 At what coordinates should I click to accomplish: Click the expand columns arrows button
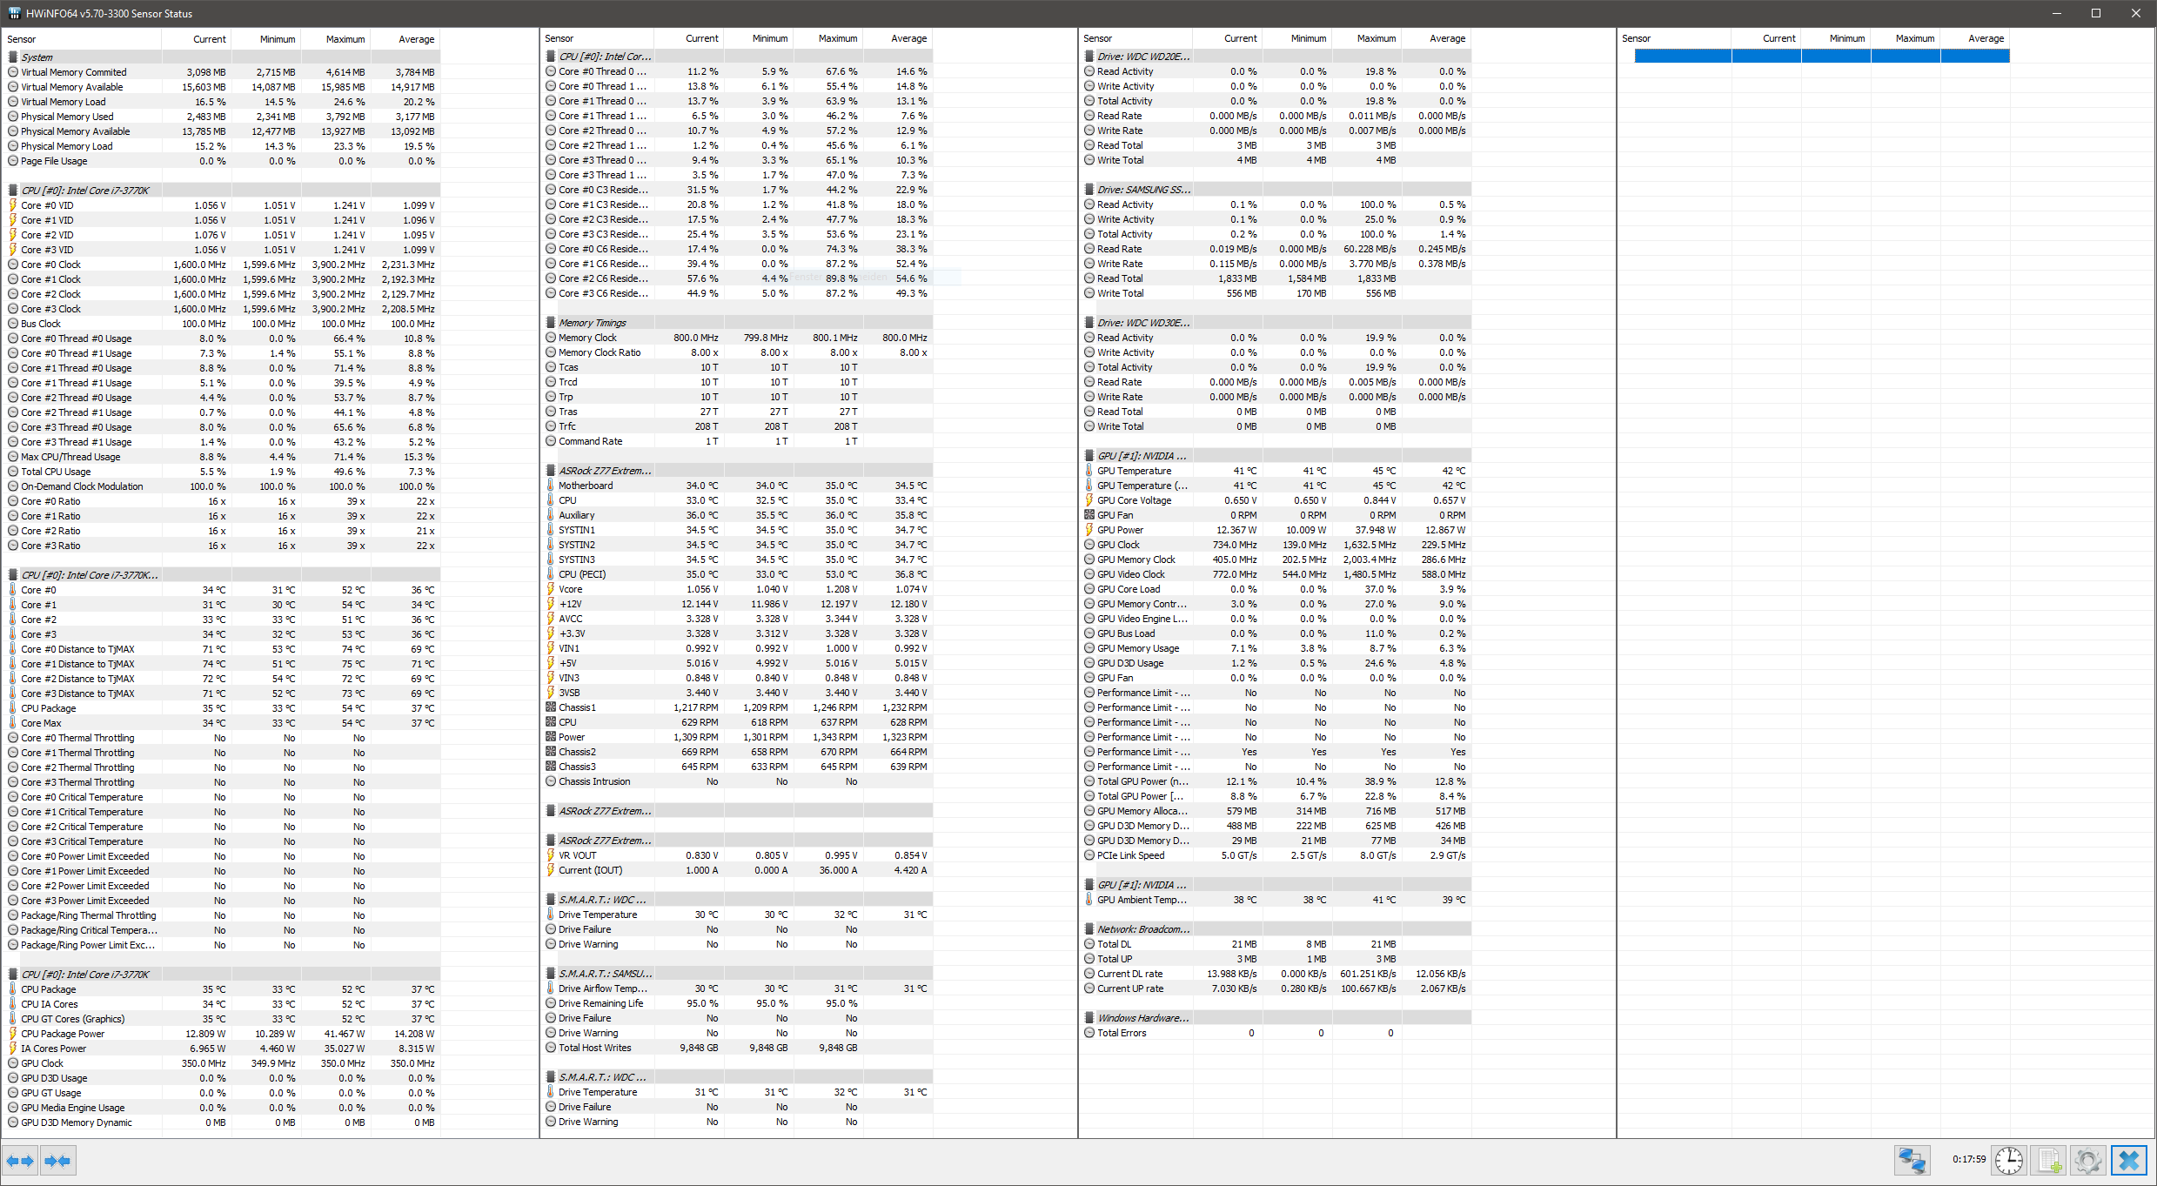point(20,1160)
